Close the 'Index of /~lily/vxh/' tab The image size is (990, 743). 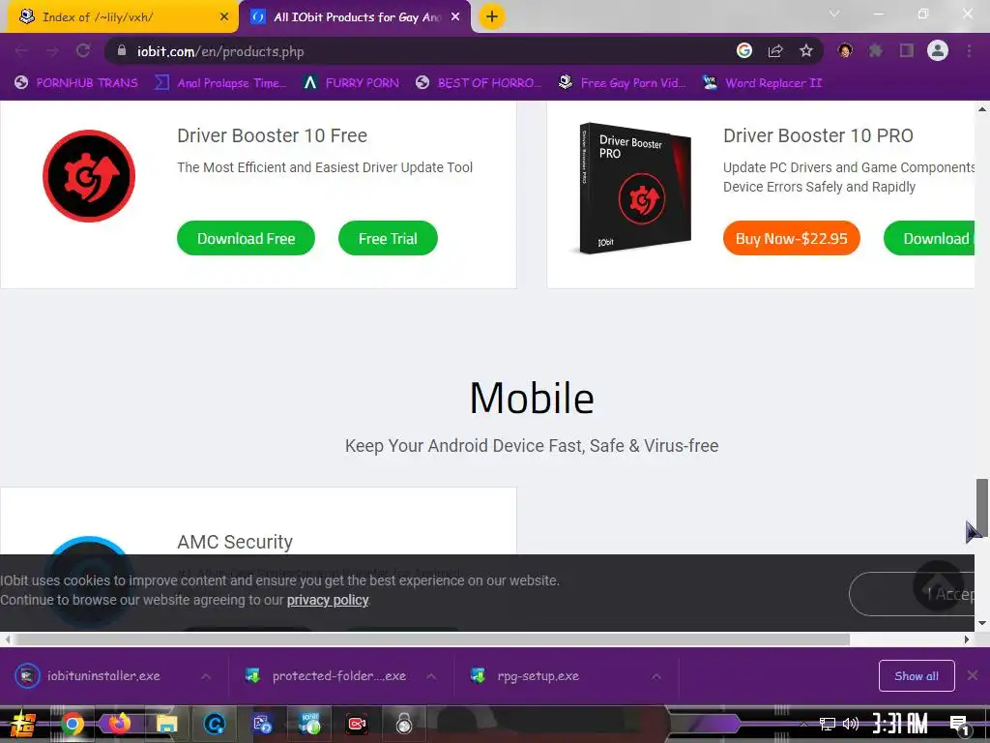click(224, 17)
